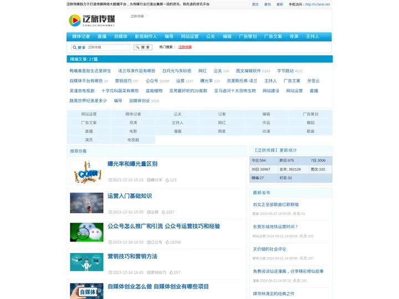Viewport: 399px width, 299px height.
Task: Open tag 克里斯托弗·诺兰
Action: tap(242, 81)
